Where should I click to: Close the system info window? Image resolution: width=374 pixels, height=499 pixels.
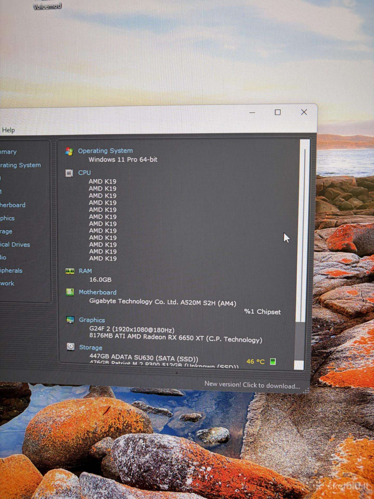(304, 112)
